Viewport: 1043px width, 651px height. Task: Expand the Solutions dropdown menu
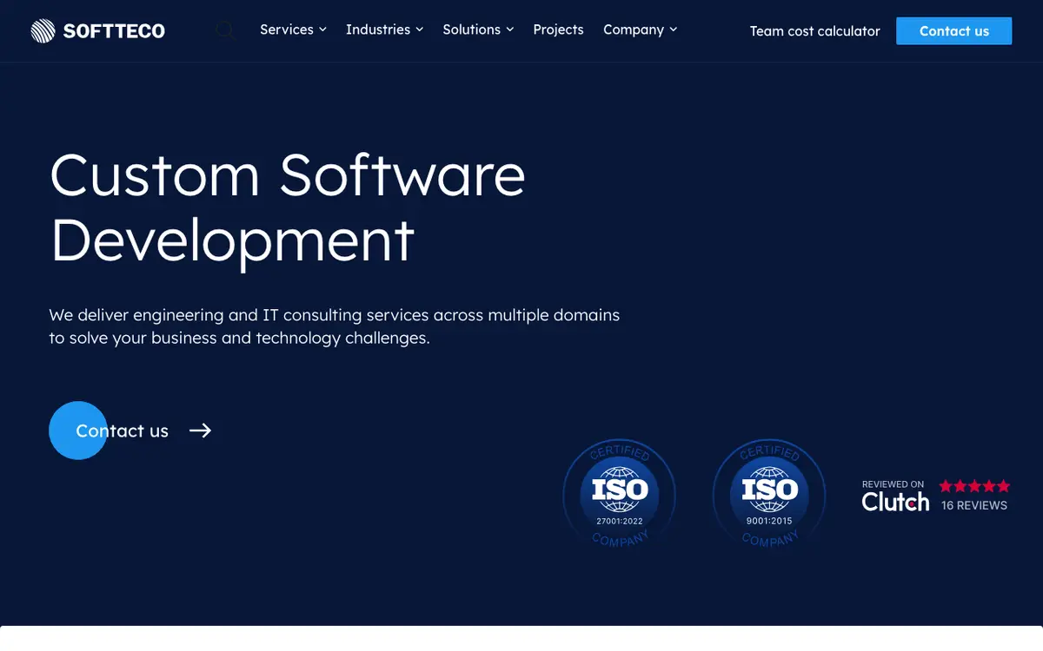(478, 30)
